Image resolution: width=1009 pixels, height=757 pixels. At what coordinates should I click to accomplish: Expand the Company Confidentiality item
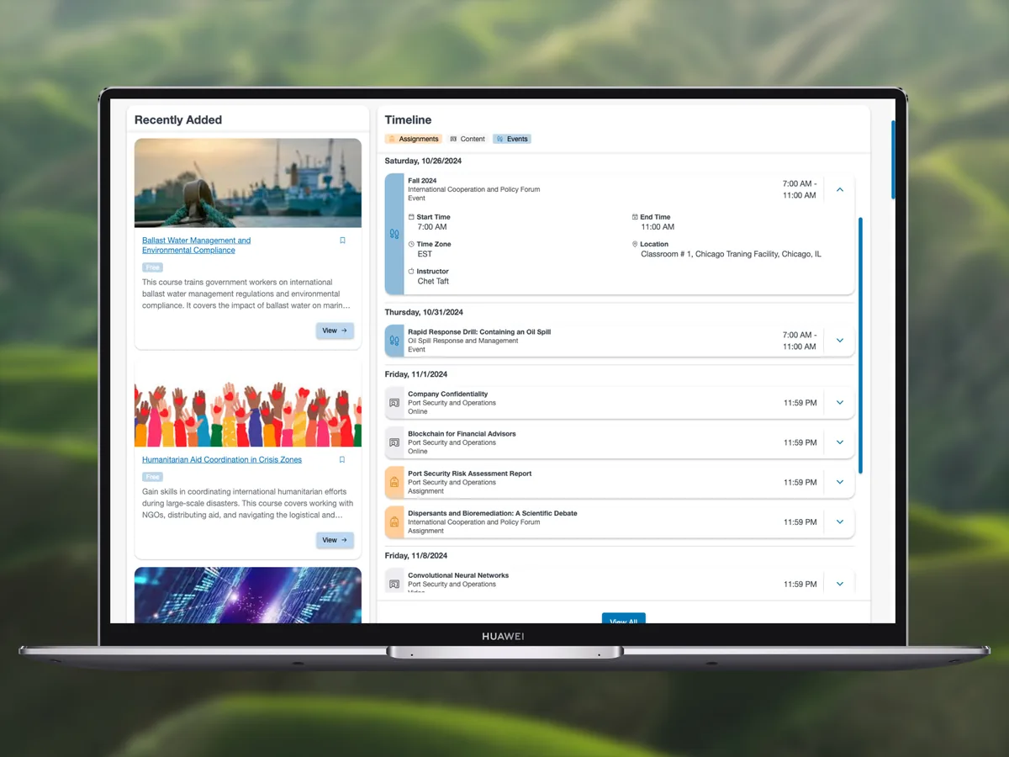(839, 403)
